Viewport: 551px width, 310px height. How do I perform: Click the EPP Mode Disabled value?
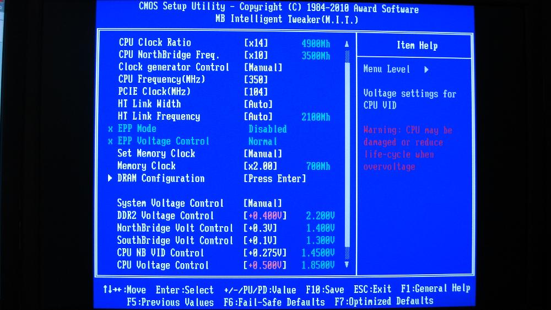[x=267, y=129]
